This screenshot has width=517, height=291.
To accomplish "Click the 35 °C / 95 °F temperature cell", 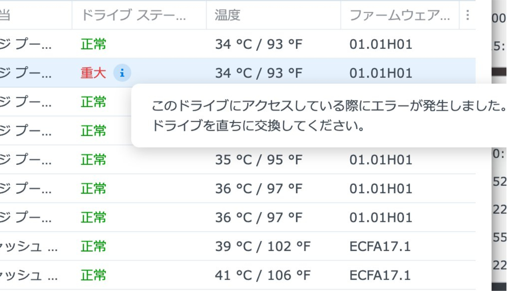I will [x=258, y=160].
